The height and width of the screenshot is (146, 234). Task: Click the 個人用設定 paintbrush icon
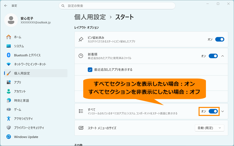pyautogui.click(x=9, y=73)
